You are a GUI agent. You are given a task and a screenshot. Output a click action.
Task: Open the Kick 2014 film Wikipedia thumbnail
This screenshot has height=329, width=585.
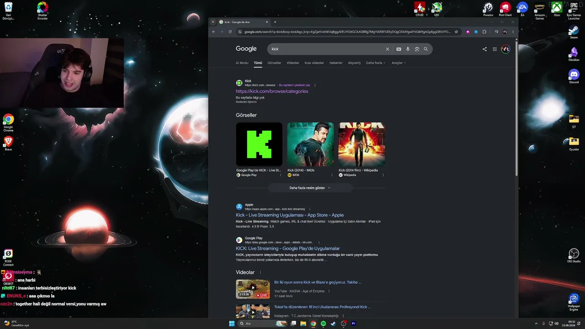point(362,144)
